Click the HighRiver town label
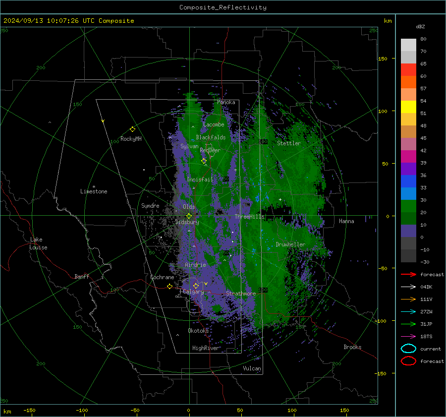The width and height of the screenshot is (446, 417). [206, 348]
